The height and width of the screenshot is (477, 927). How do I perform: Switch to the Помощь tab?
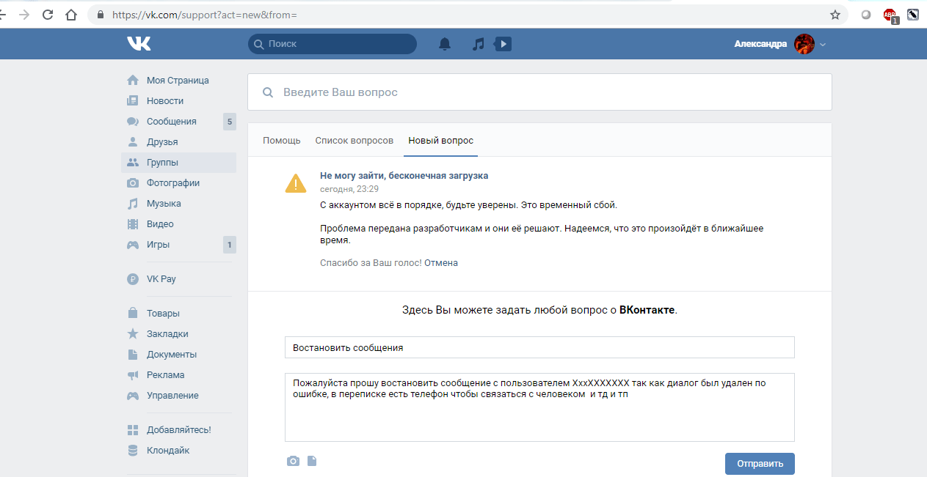pos(282,140)
